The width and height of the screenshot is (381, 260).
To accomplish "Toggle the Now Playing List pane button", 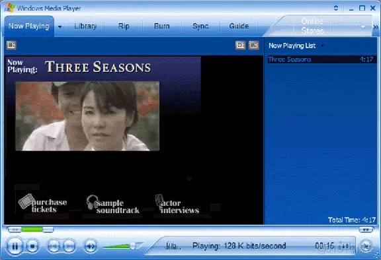I will point(240,45).
